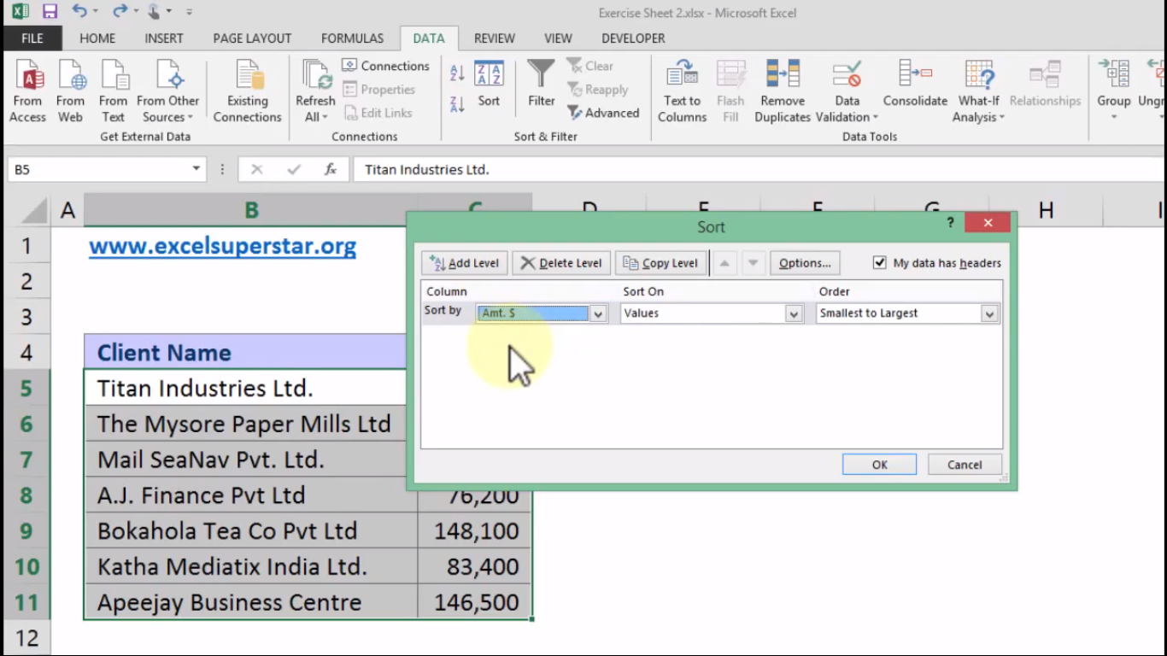Viewport: 1167px width, 656px height.
Task: Enable the Filter funnel
Action: (541, 84)
